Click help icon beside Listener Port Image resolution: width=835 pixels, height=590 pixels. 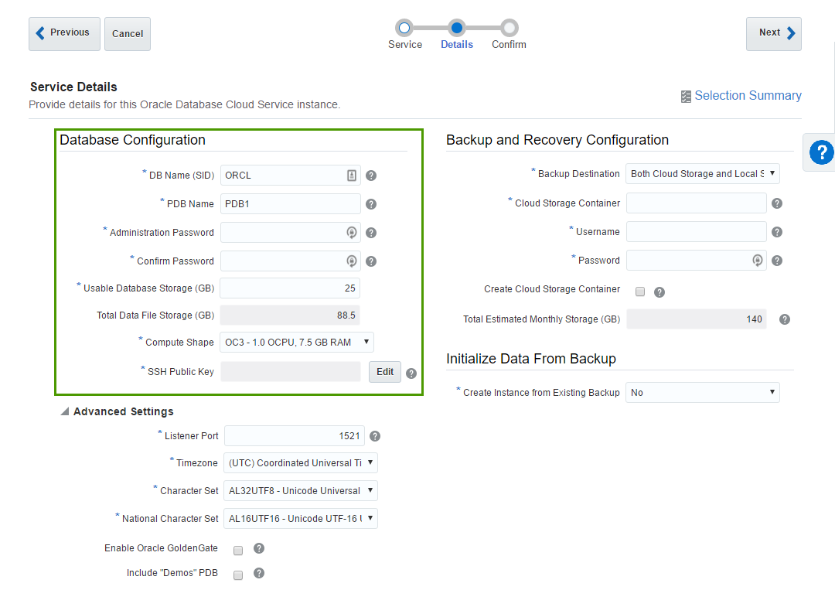pyautogui.click(x=375, y=436)
